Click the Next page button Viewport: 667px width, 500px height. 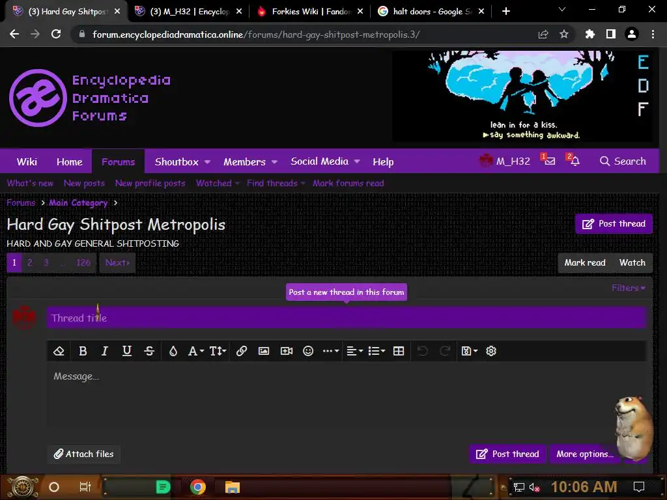point(117,263)
